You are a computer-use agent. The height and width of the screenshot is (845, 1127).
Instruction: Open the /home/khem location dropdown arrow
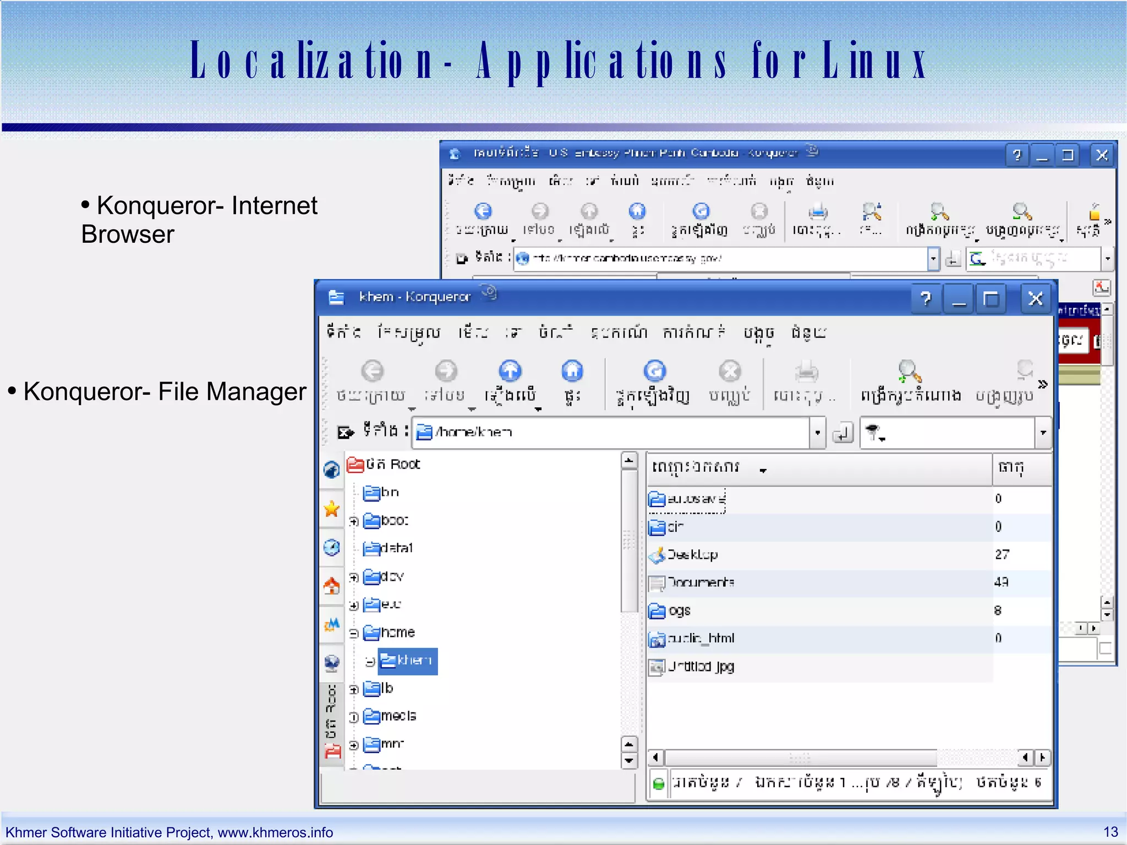pyautogui.click(x=817, y=433)
